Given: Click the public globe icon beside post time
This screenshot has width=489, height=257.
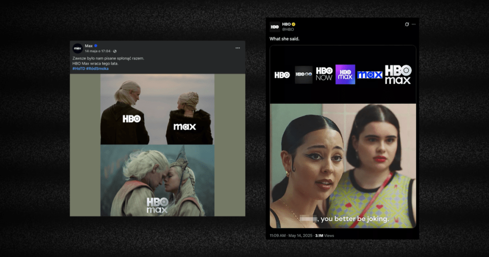Looking at the screenshot, I should pos(115,51).
